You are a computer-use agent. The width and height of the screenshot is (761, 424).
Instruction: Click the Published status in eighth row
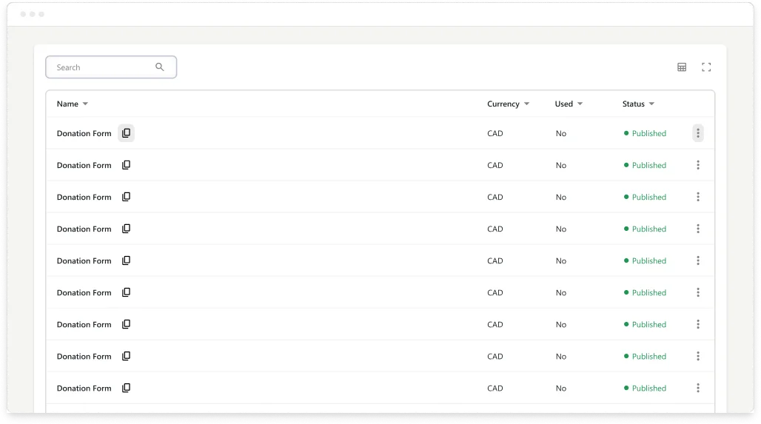(x=648, y=357)
